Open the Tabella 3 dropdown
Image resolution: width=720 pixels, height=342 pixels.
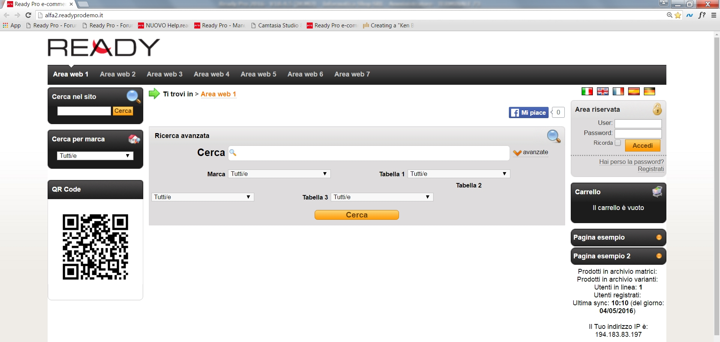click(381, 197)
